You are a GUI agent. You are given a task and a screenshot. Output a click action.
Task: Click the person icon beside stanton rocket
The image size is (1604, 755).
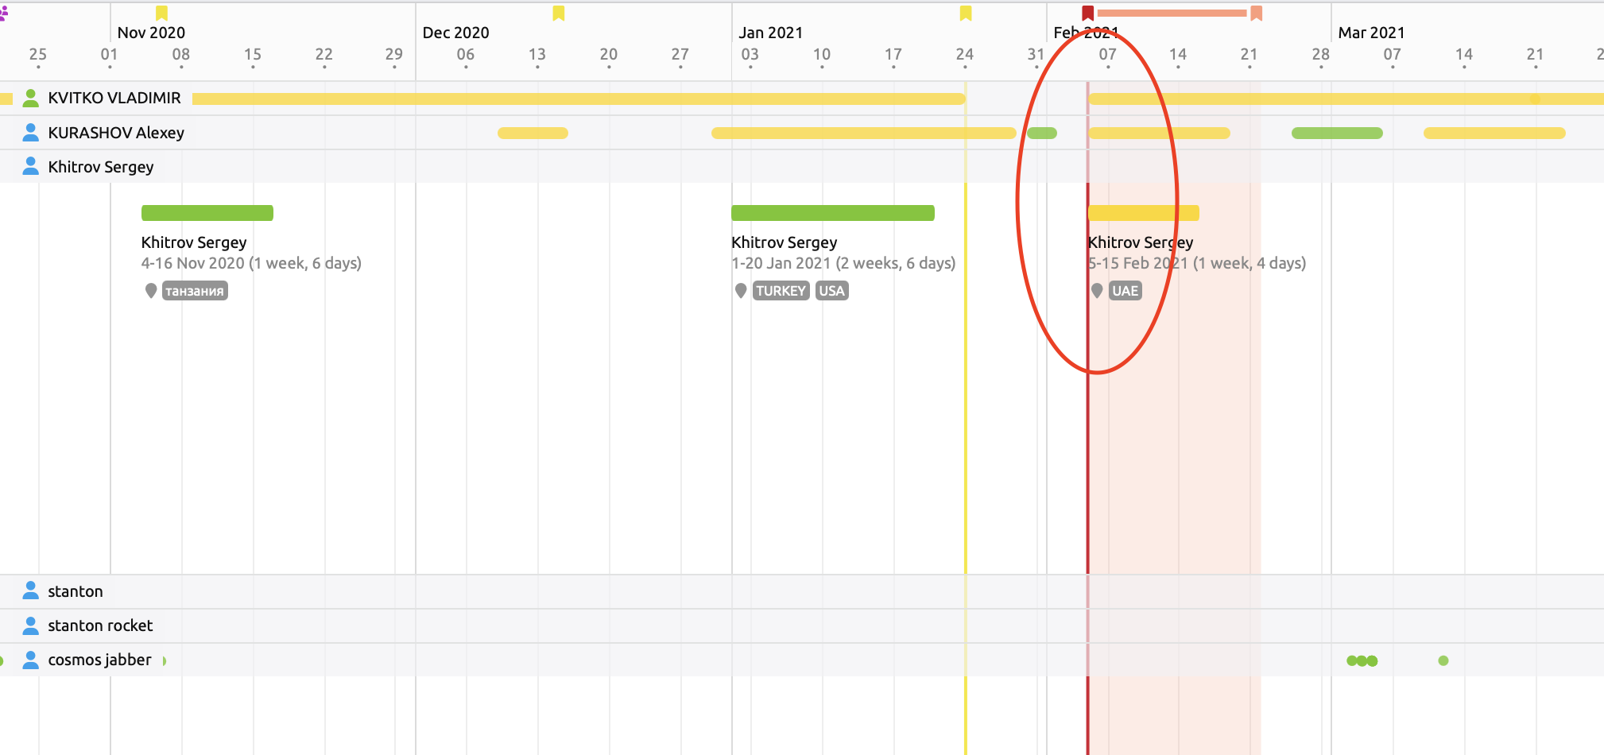[x=31, y=625]
